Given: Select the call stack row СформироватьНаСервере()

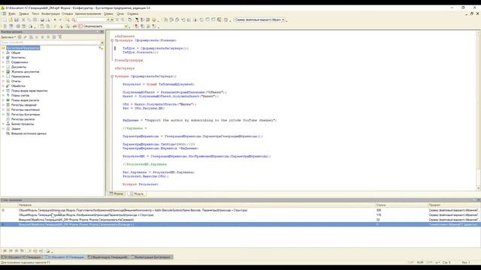Looking at the screenshot, I should tap(240, 220).
